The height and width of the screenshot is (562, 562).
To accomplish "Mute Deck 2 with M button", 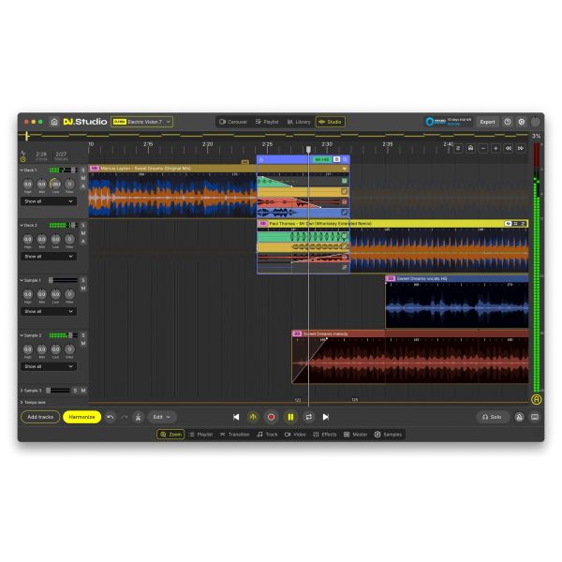I will click(83, 233).
